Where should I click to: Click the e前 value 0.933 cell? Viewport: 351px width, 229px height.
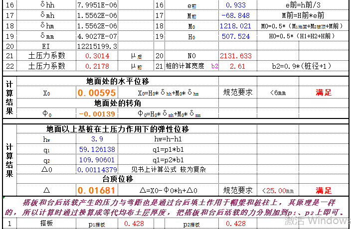tap(237, 5)
